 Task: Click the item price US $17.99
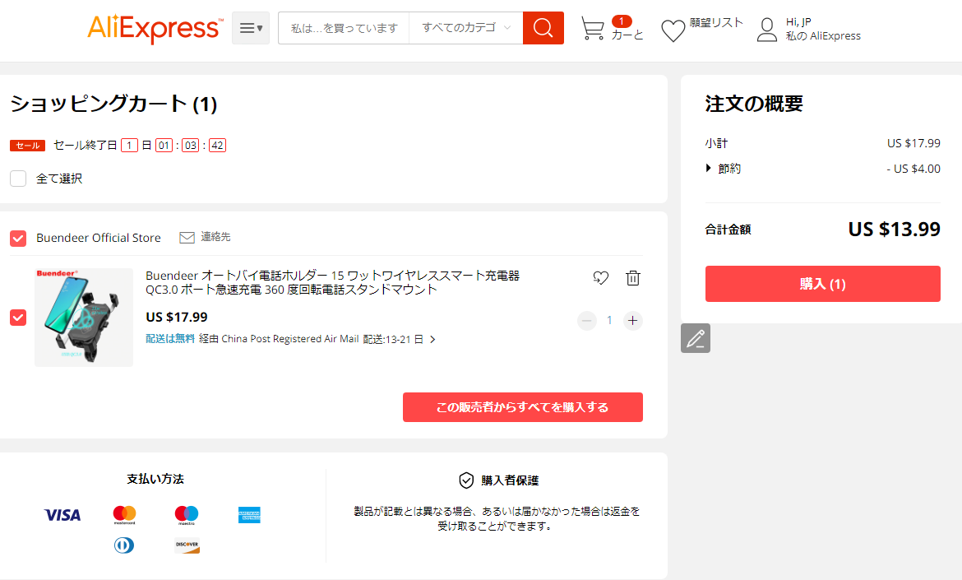[x=177, y=318]
